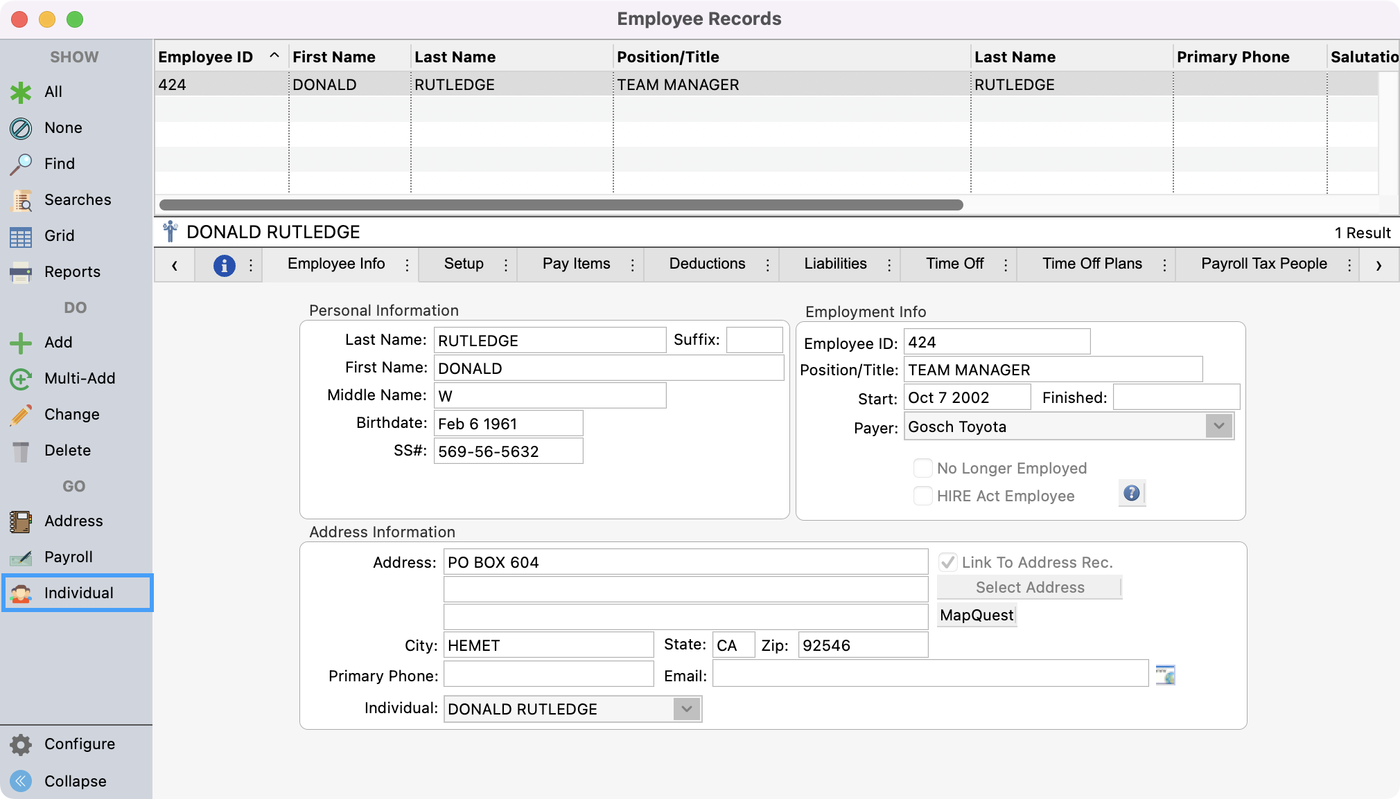Viewport: 1400px width, 799px height.
Task: Click the Find magnifying glass icon
Action: (21, 164)
